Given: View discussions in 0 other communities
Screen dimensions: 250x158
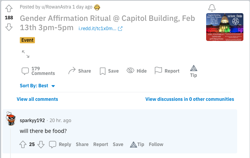Looking at the screenshot, I should (190, 99).
